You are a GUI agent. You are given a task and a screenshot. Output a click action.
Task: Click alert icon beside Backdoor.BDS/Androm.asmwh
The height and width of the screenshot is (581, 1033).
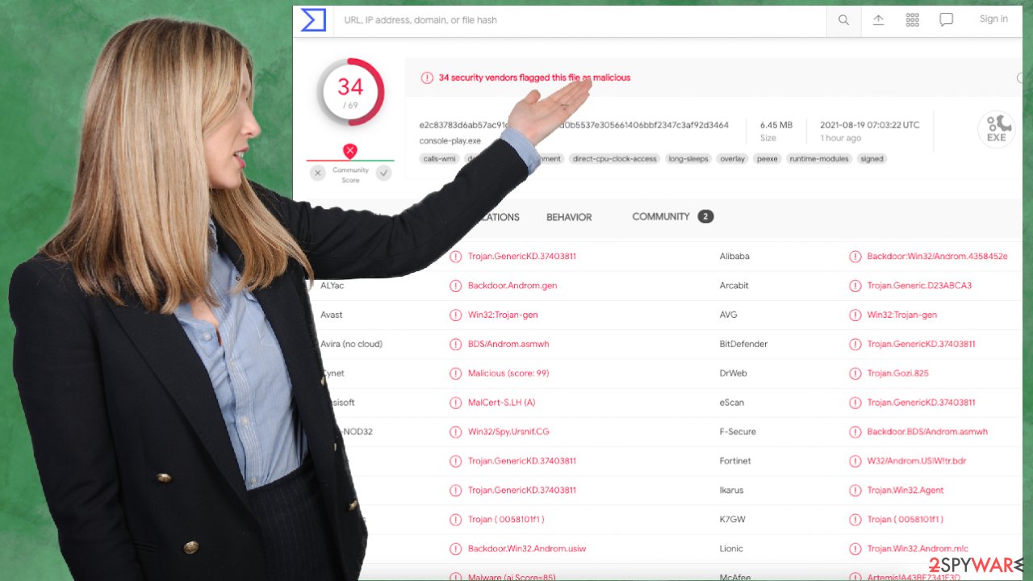[855, 432]
